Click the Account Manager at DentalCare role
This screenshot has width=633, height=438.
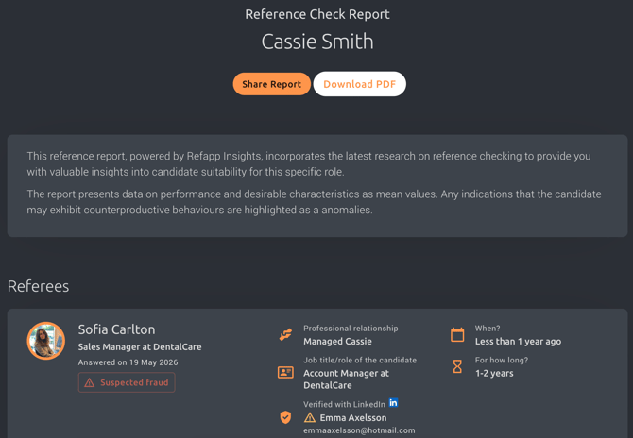point(347,379)
